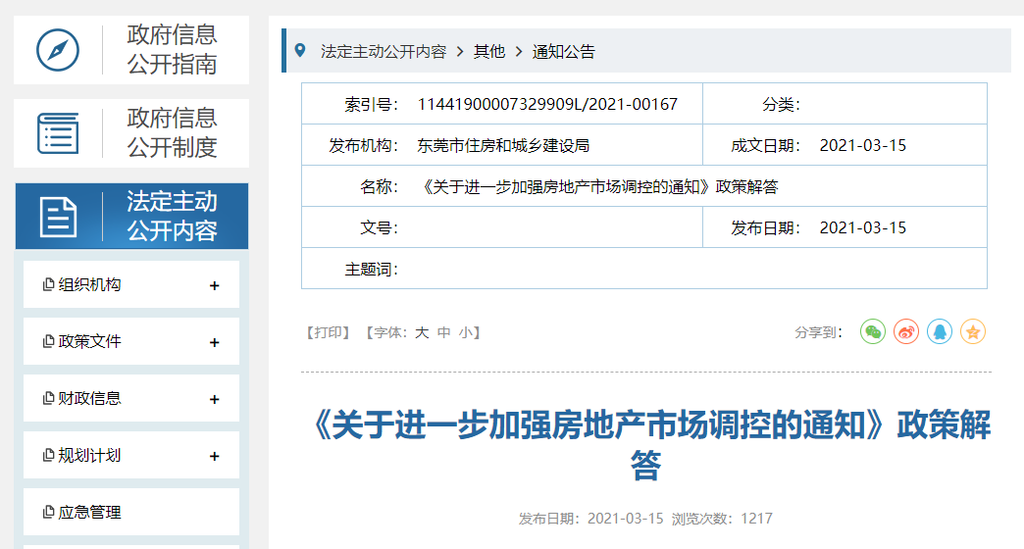
Task: Open the 政府信息公开指南 menu text
Action: click(x=172, y=50)
